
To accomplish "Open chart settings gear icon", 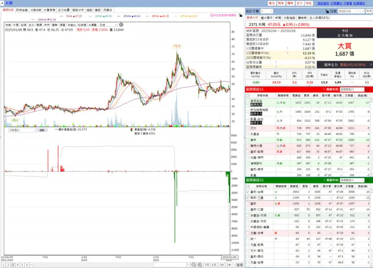I will pos(121,25).
